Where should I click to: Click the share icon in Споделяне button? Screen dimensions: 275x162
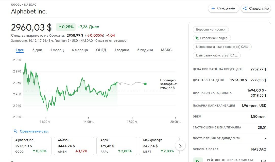[245, 8]
